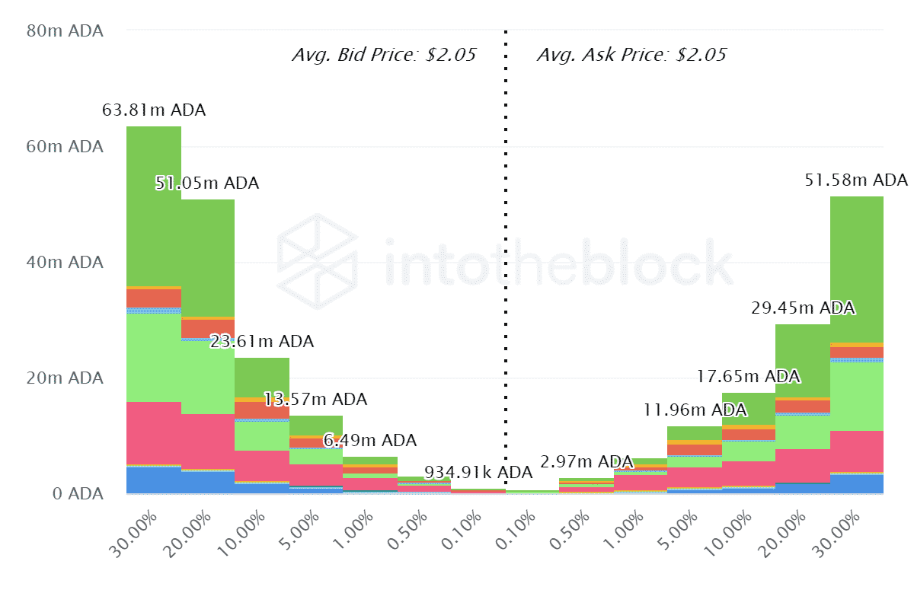
Task: Select the 29.45m ADA data label
Action: pyautogui.click(x=803, y=308)
